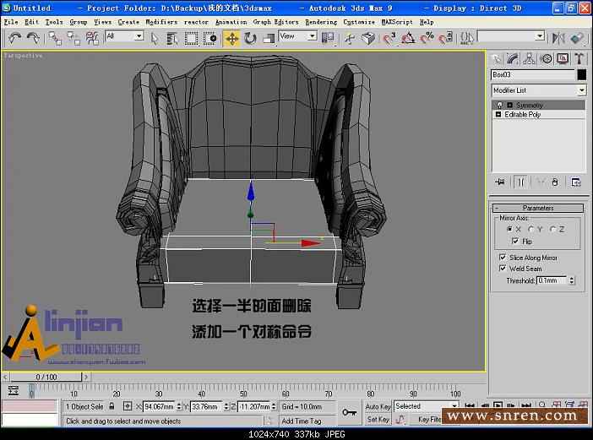Click the Undo arrow in the main toolbar

tap(14, 38)
